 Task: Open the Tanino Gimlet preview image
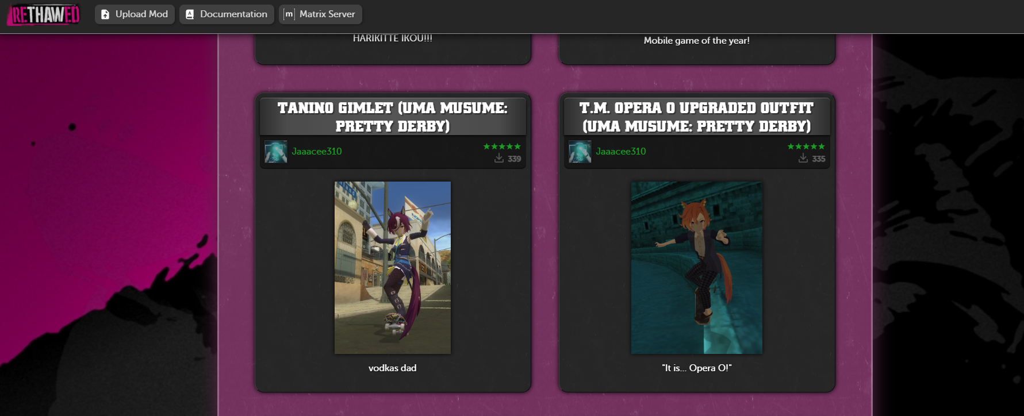click(x=393, y=268)
